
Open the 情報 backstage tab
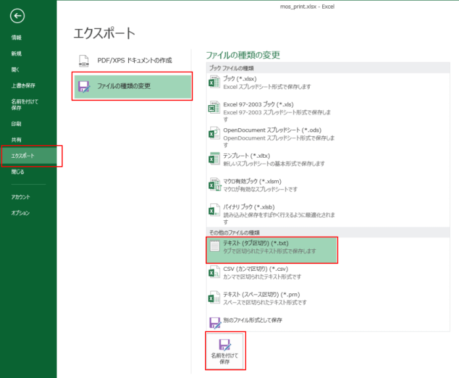(16, 37)
